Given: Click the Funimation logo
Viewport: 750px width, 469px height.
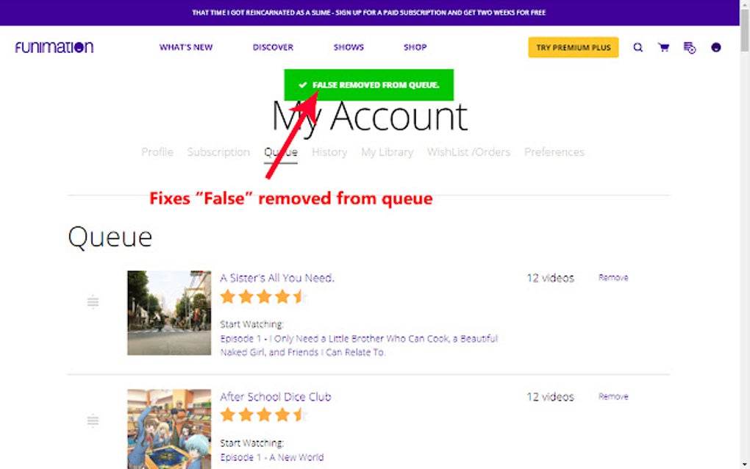Looking at the screenshot, I should (x=54, y=47).
